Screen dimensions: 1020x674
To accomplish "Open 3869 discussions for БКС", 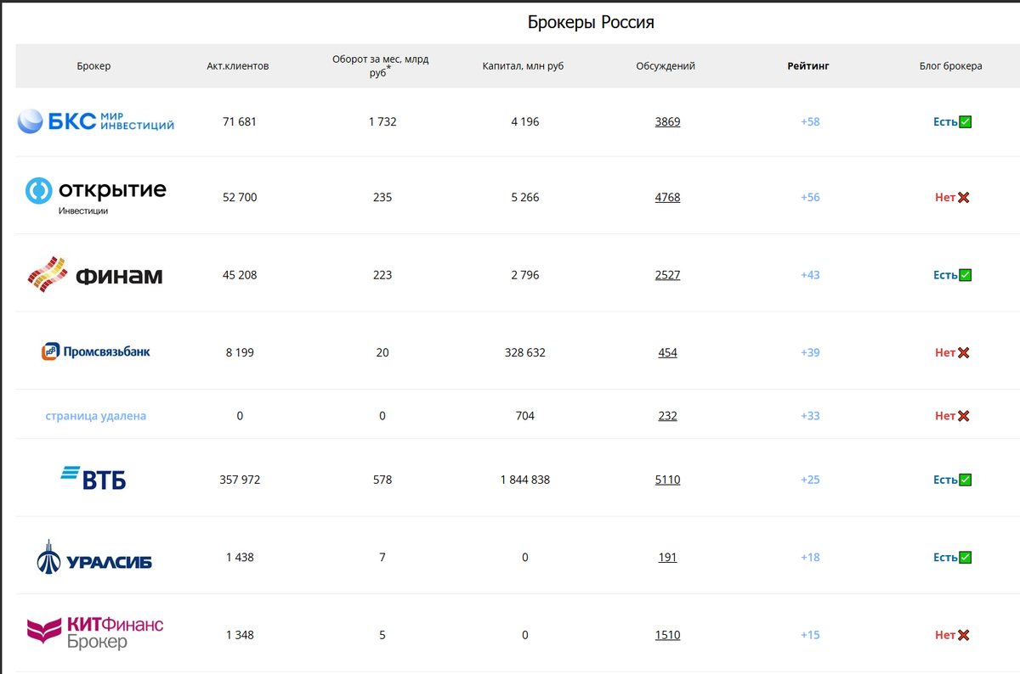I will tap(667, 121).
